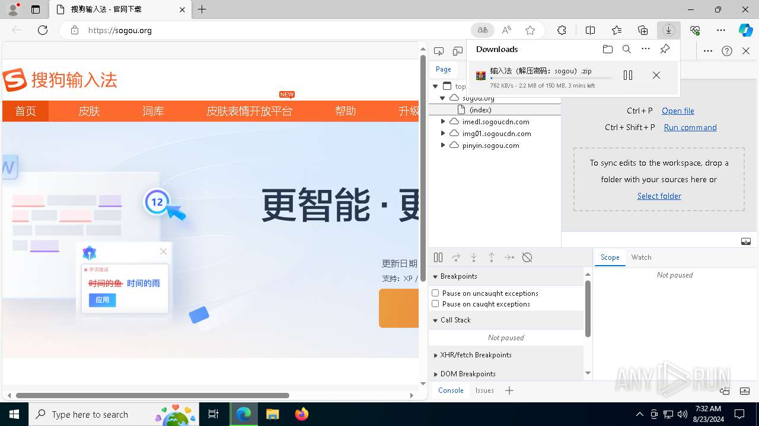The image size is (759, 426).
Task: Click the Run command link
Action: (x=690, y=127)
